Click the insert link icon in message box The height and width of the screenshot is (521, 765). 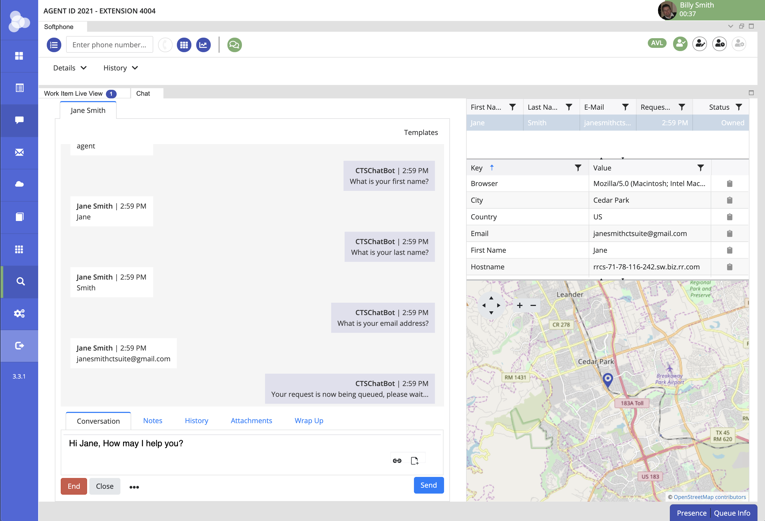(397, 461)
